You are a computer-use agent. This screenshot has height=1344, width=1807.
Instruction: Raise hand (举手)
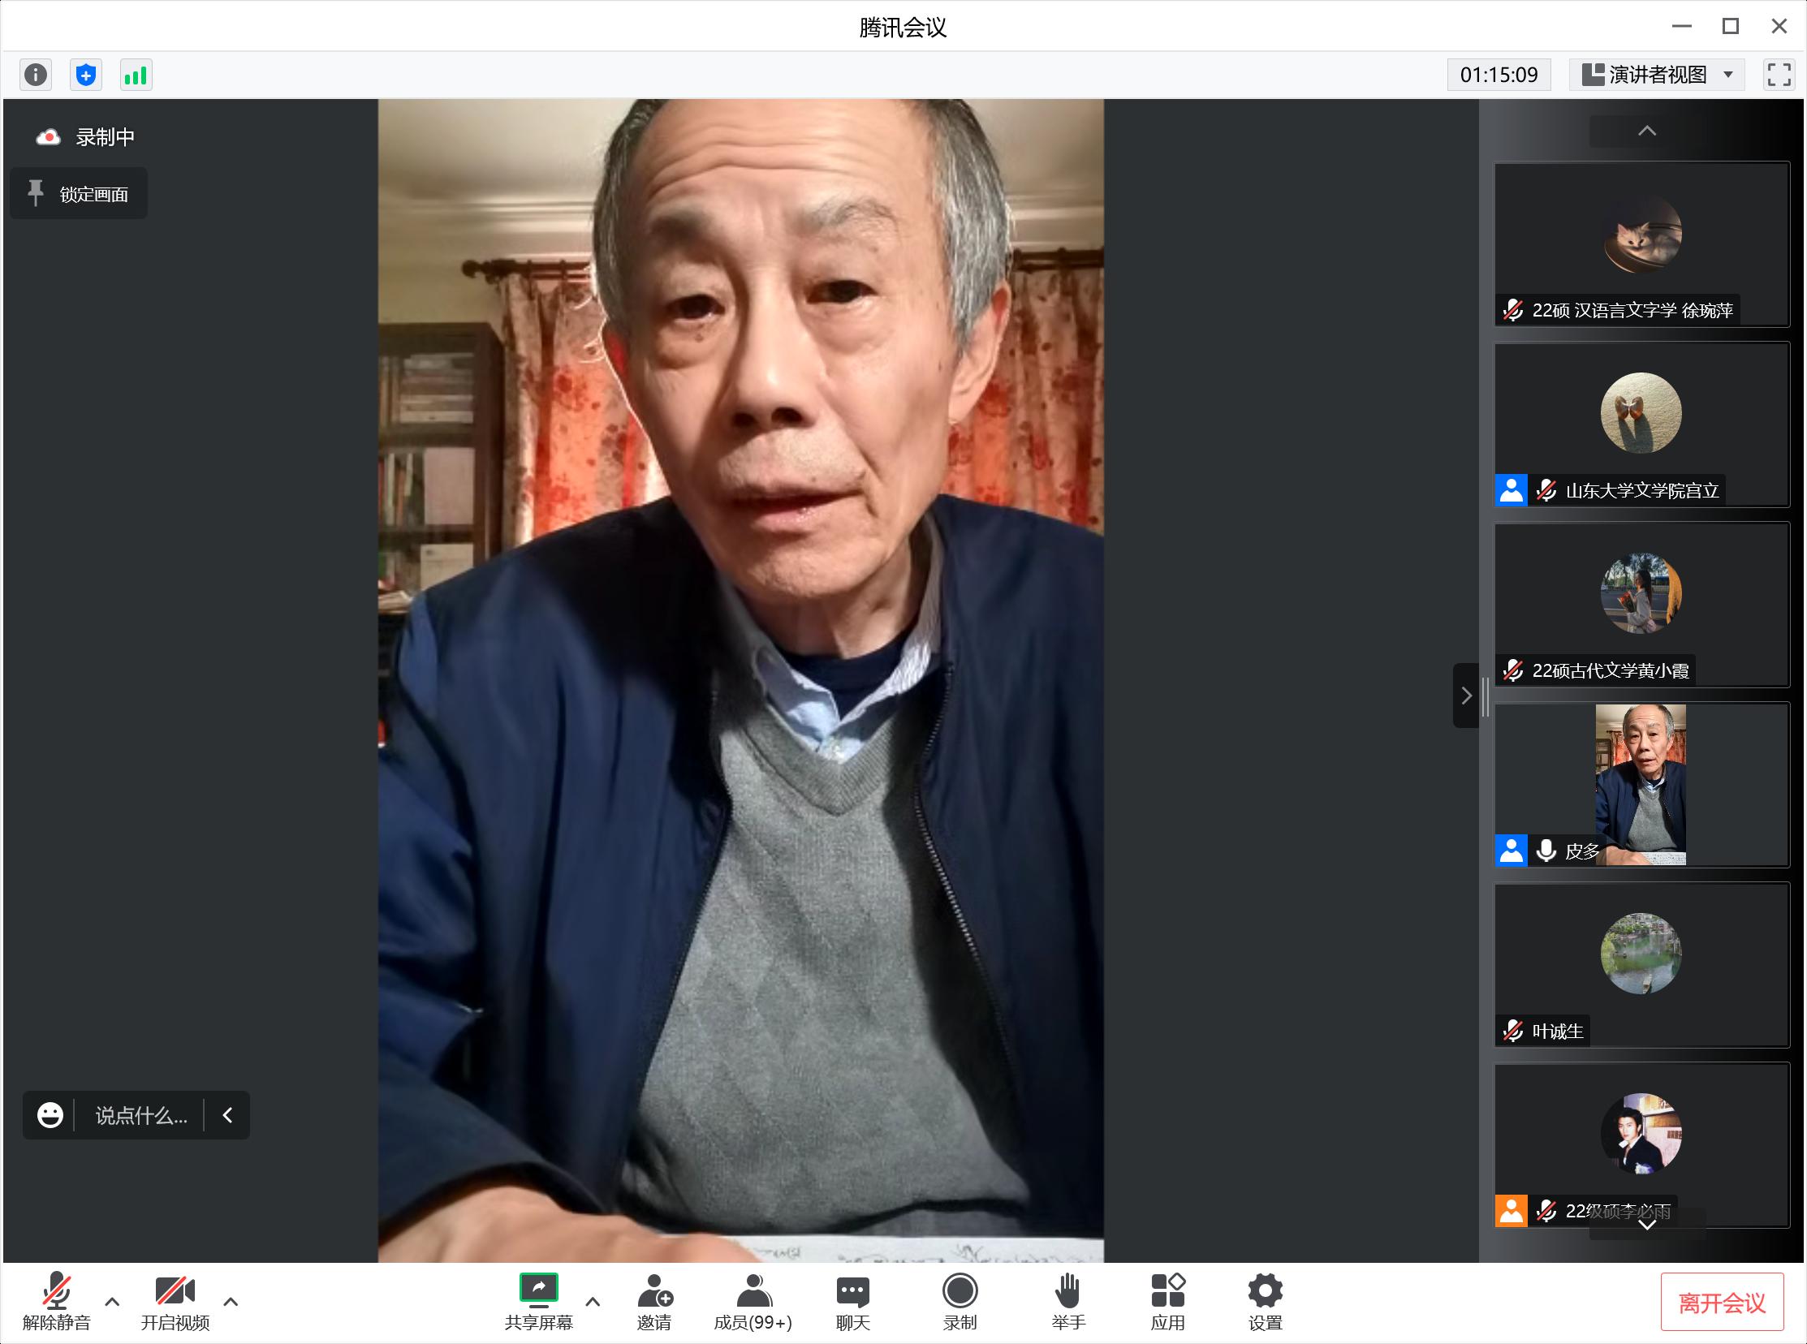point(1067,1302)
